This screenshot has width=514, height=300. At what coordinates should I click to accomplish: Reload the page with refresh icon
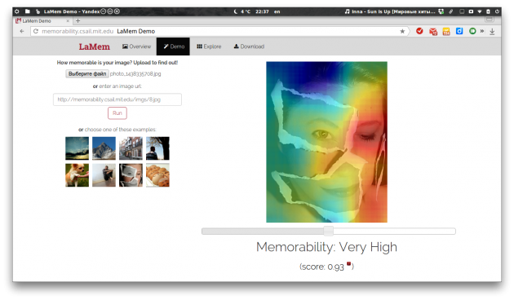pos(36,32)
